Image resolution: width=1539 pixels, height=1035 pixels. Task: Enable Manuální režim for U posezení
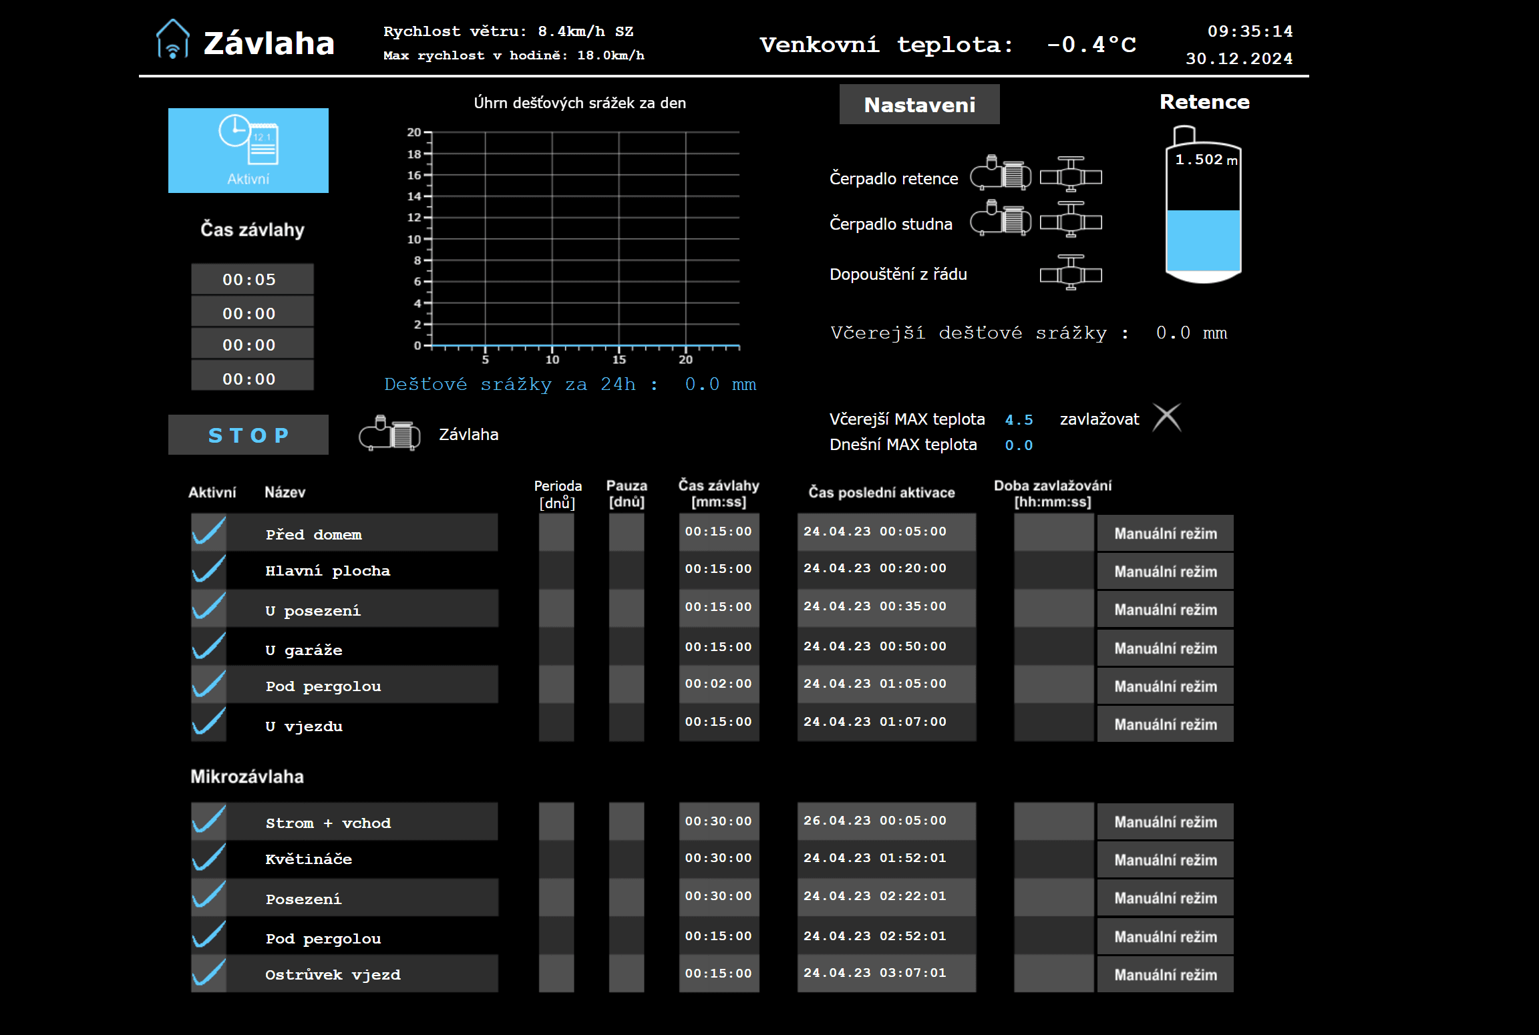click(x=1166, y=609)
